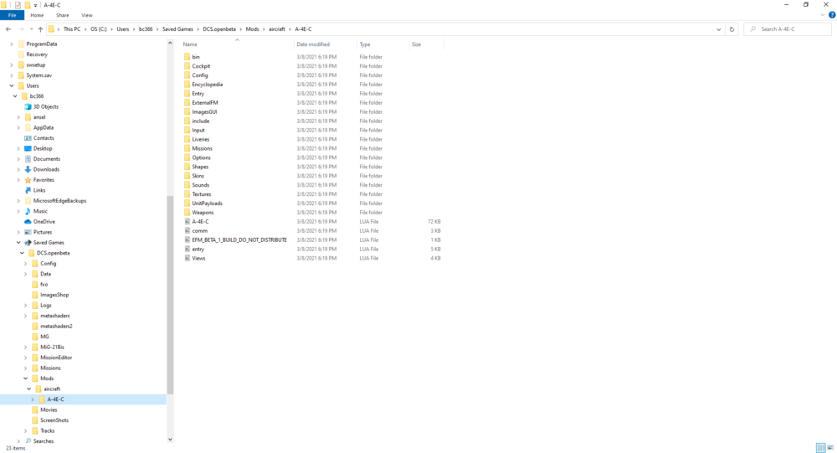Screen dimensions: 837x453
Task: Click the Up one level arrow
Action: pyautogui.click(x=40, y=29)
